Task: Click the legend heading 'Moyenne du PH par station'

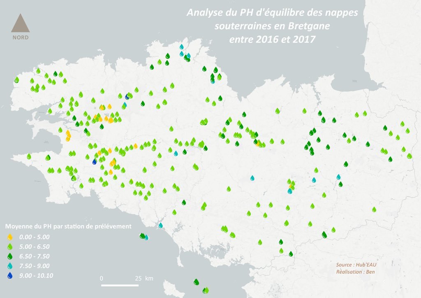Action: coord(68,226)
